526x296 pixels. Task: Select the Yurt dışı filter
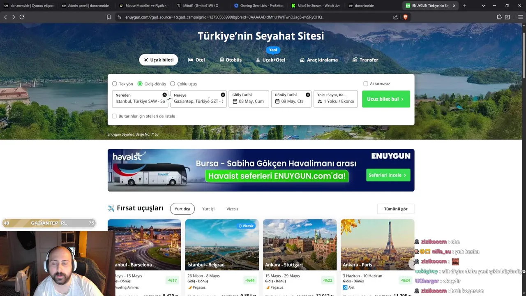click(182, 209)
